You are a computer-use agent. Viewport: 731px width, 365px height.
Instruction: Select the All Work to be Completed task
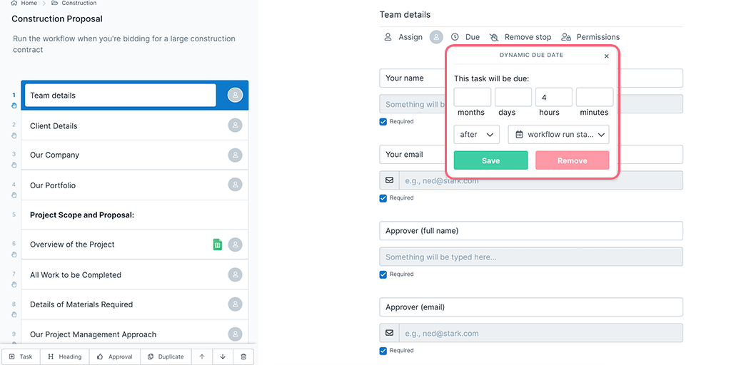(x=76, y=274)
